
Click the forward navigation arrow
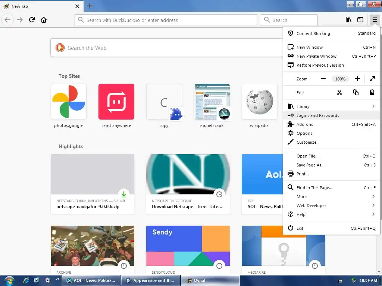coord(20,20)
